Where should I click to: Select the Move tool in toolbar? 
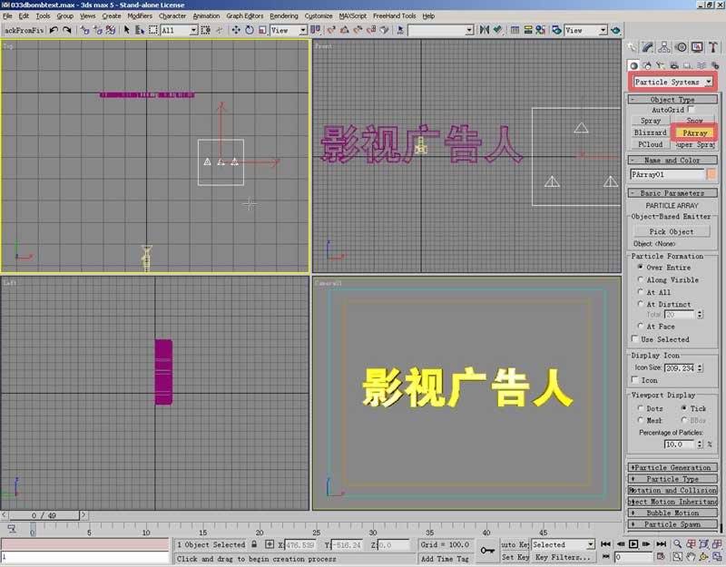[236, 30]
